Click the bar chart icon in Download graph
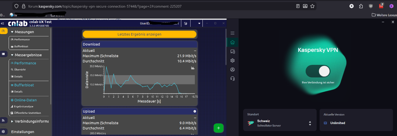 click(x=193, y=68)
